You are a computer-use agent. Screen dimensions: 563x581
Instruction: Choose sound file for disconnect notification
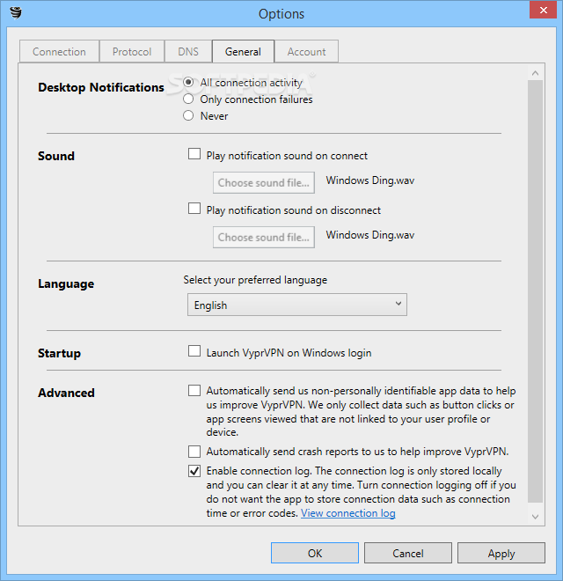pos(264,237)
